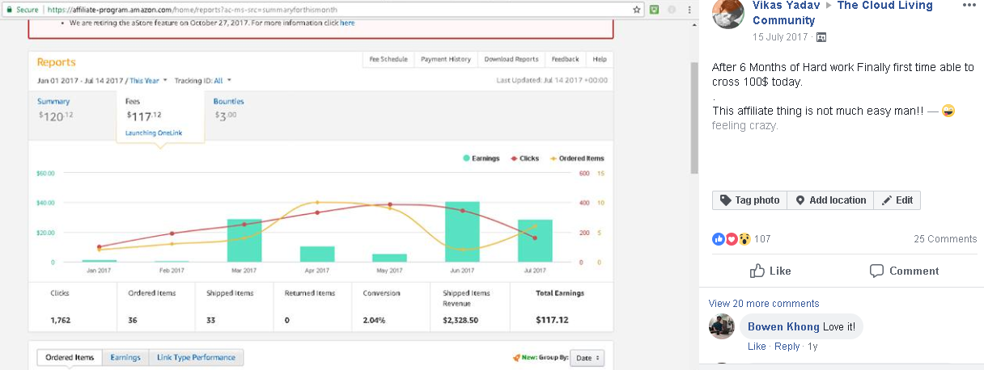Viewport: 984px width, 370px height.
Task: Open the This Year date range dropdown
Action: [148, 81]
